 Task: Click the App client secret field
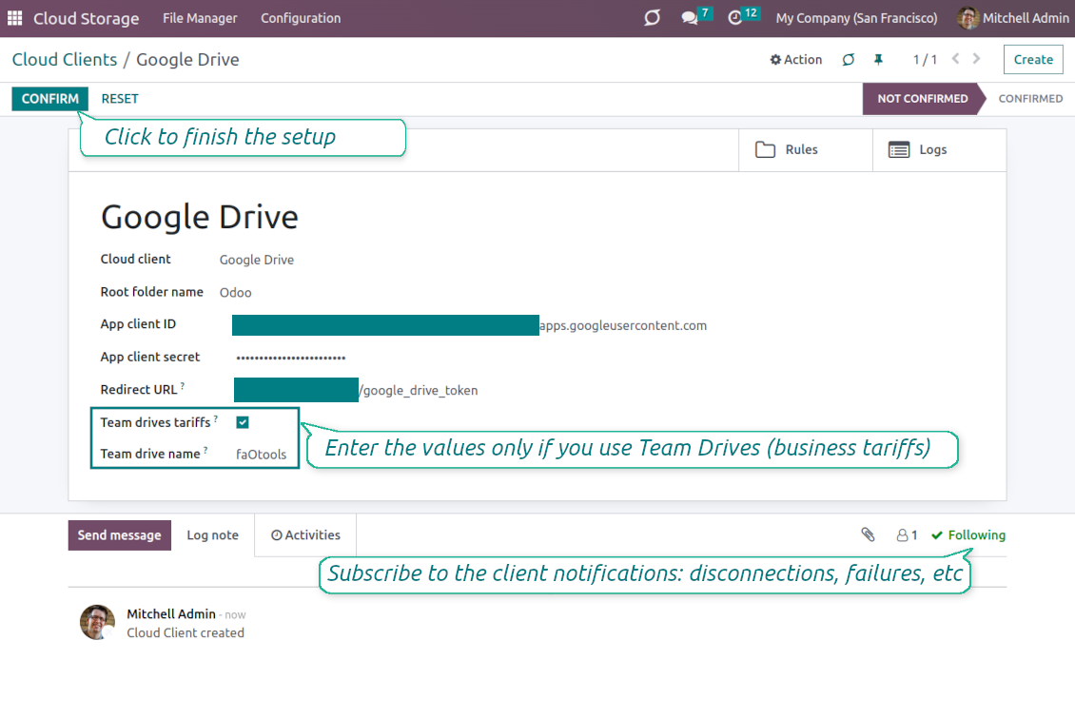[x=291, y=358]
